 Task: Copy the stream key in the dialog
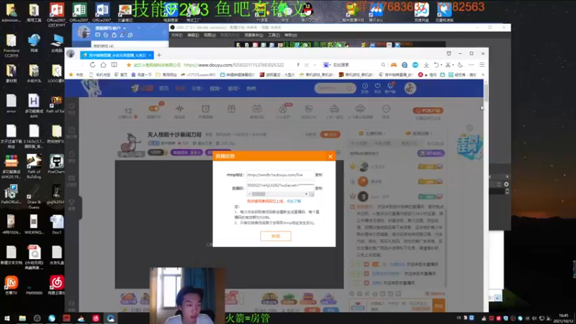(318, 188)
